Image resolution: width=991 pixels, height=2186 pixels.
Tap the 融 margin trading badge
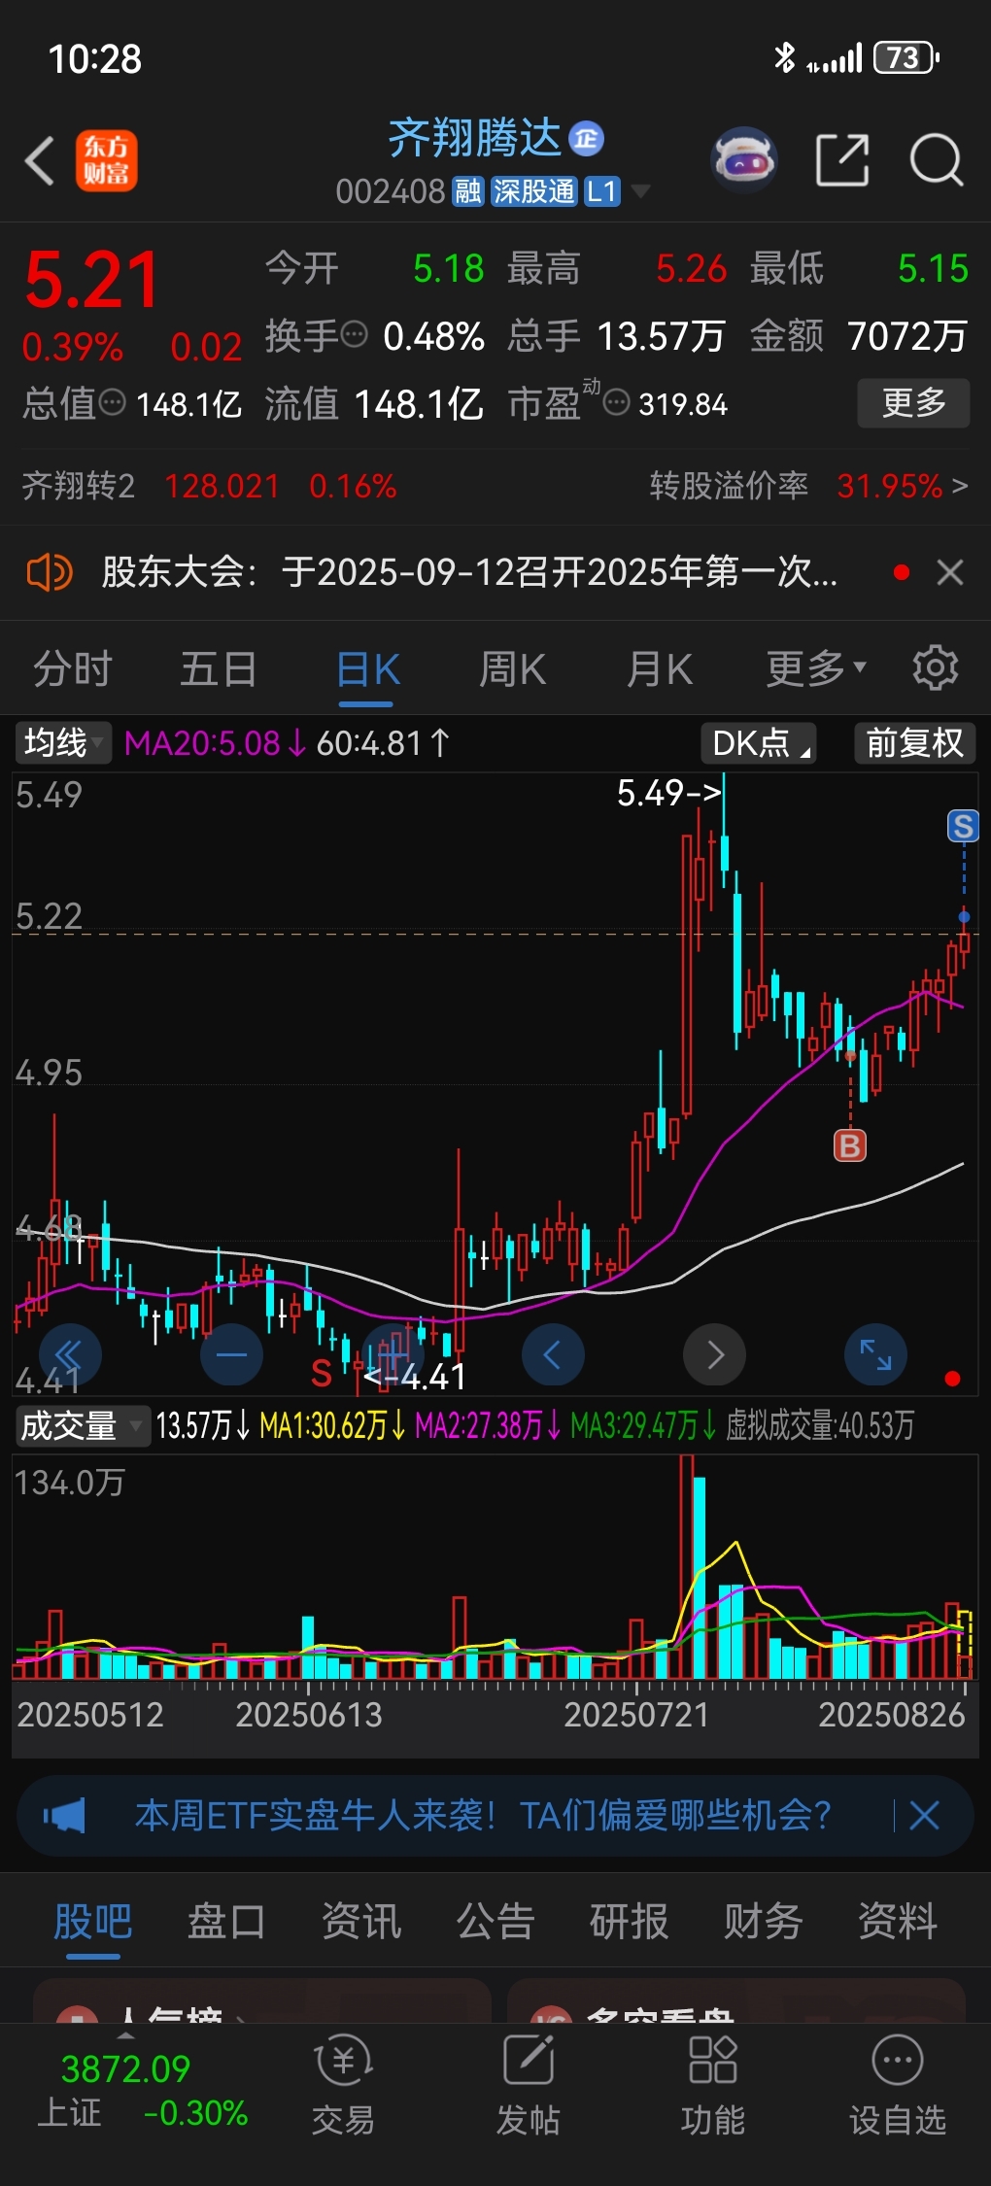[x=468, y=191]
